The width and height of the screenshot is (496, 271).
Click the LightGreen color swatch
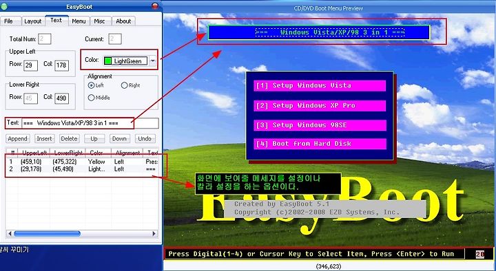click(108, 61)
